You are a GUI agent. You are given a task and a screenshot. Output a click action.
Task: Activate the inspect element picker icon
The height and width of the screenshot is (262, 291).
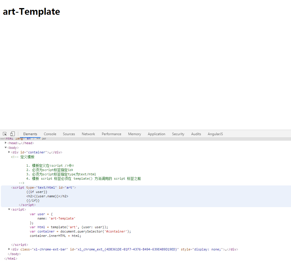tap(5, 134)
